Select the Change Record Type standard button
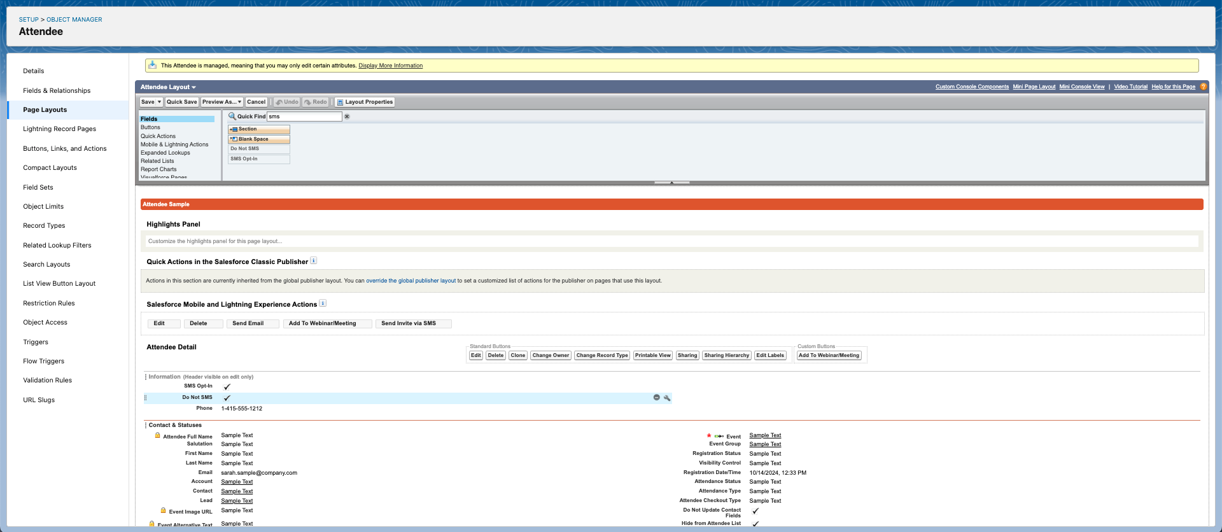The width and height of the screenshot is (1222, 532). [602, 356]
